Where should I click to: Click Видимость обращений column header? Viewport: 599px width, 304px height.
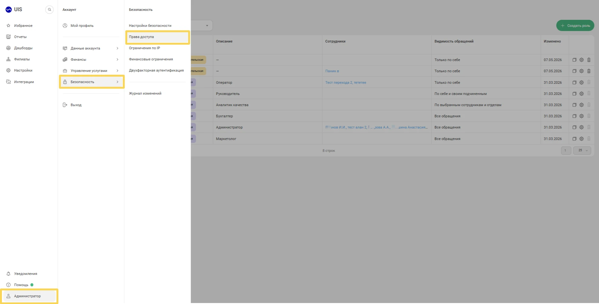pyautogui.click(x=454, y=41)
